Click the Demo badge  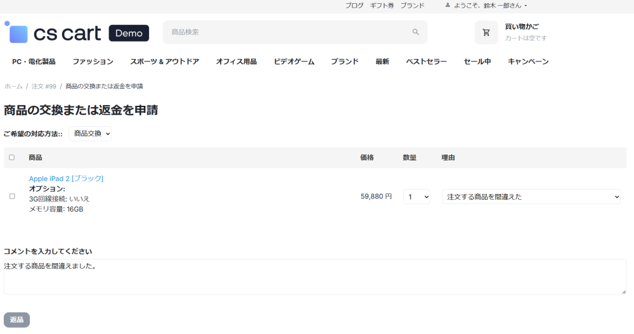coord(129,33)
